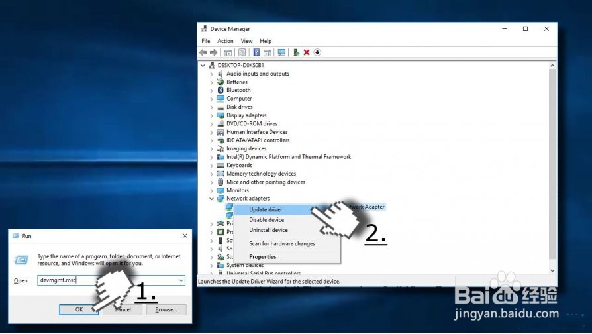Expand the Bluetooth node chevron
The width and height of the screenshot is (592, 334).
211,91
